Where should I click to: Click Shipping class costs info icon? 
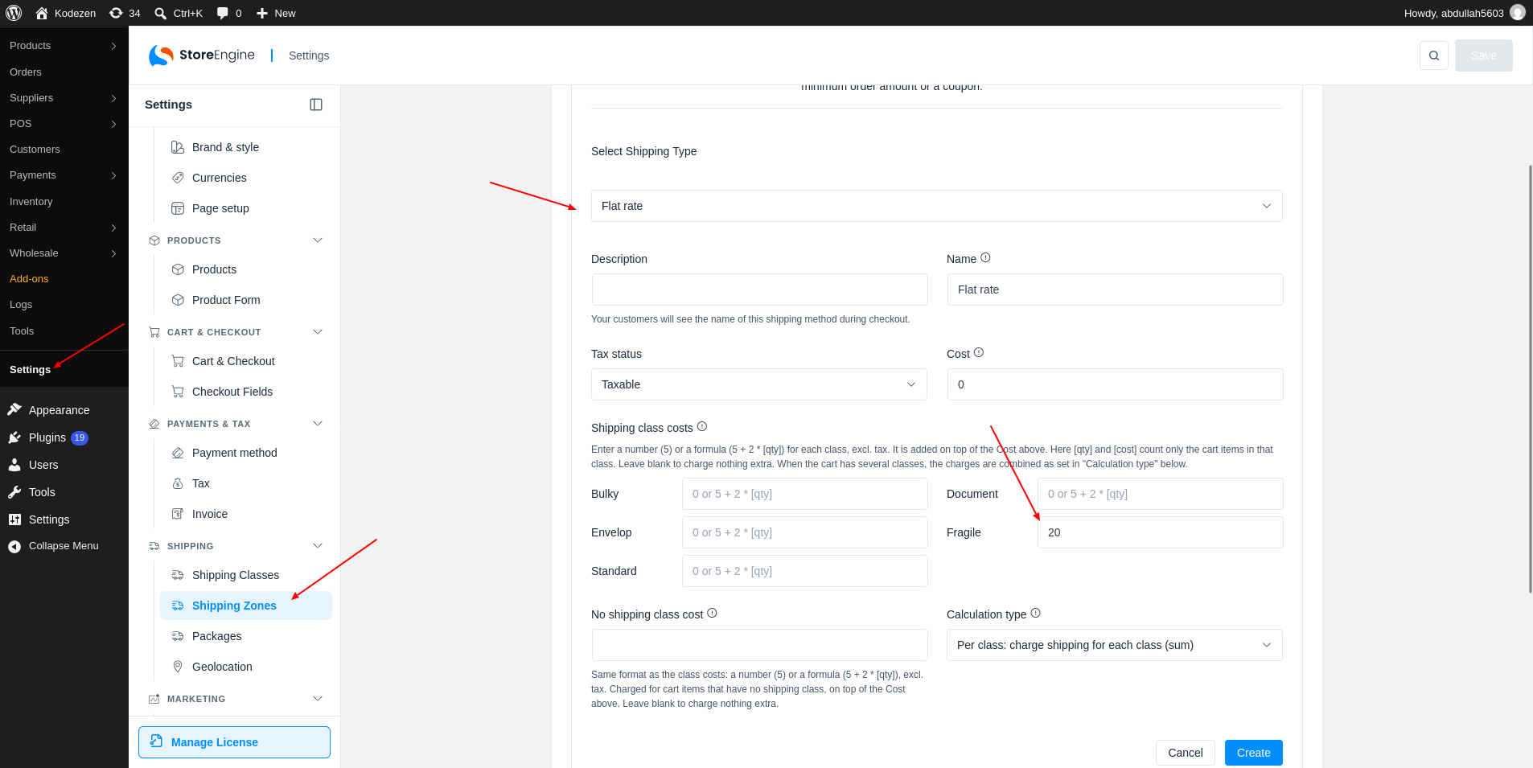pyautogui.click(x=702, y=427)
